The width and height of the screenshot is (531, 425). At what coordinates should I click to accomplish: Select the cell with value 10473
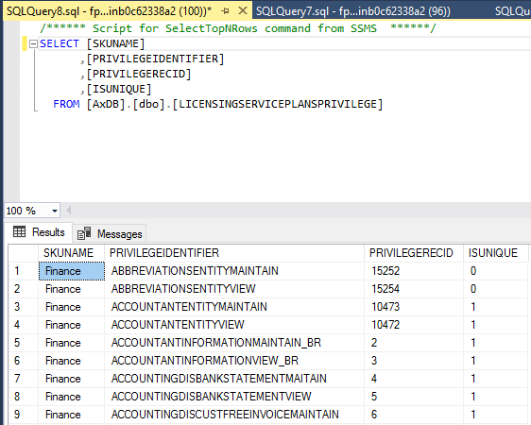[x=414, y=307]
